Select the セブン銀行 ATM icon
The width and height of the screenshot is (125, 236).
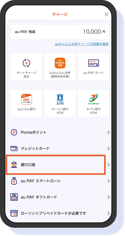point(93,99)
